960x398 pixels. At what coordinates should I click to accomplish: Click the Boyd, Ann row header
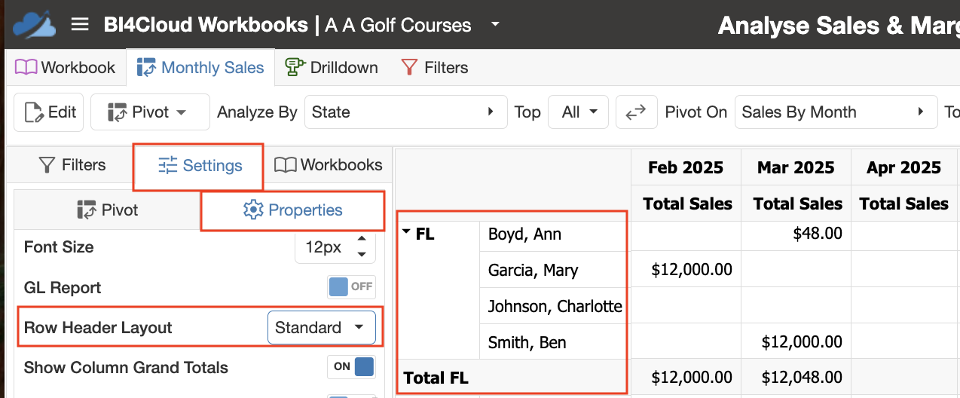point(555,234)
